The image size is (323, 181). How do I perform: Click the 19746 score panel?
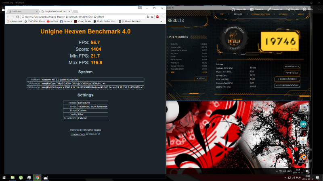pos(280,41)
